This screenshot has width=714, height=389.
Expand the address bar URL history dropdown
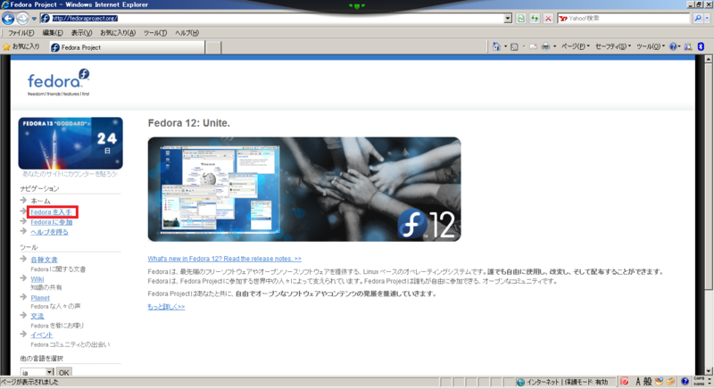(x=508, y=18)
